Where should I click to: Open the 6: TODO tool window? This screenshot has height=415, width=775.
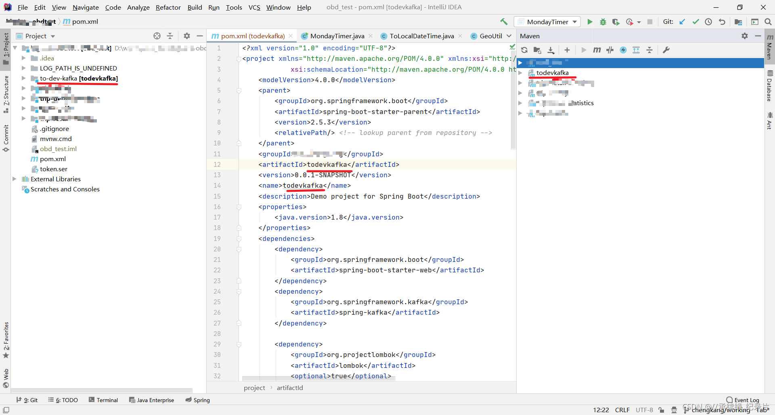[63, 400]
